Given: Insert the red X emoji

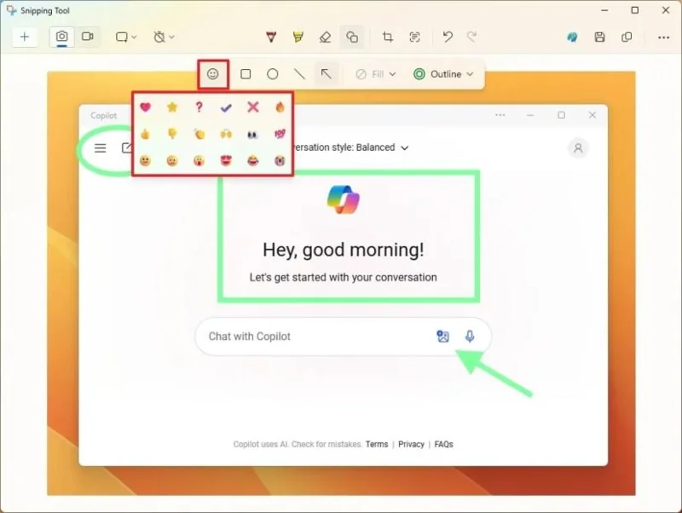Looking at the screenshot, I should point(252,107).
